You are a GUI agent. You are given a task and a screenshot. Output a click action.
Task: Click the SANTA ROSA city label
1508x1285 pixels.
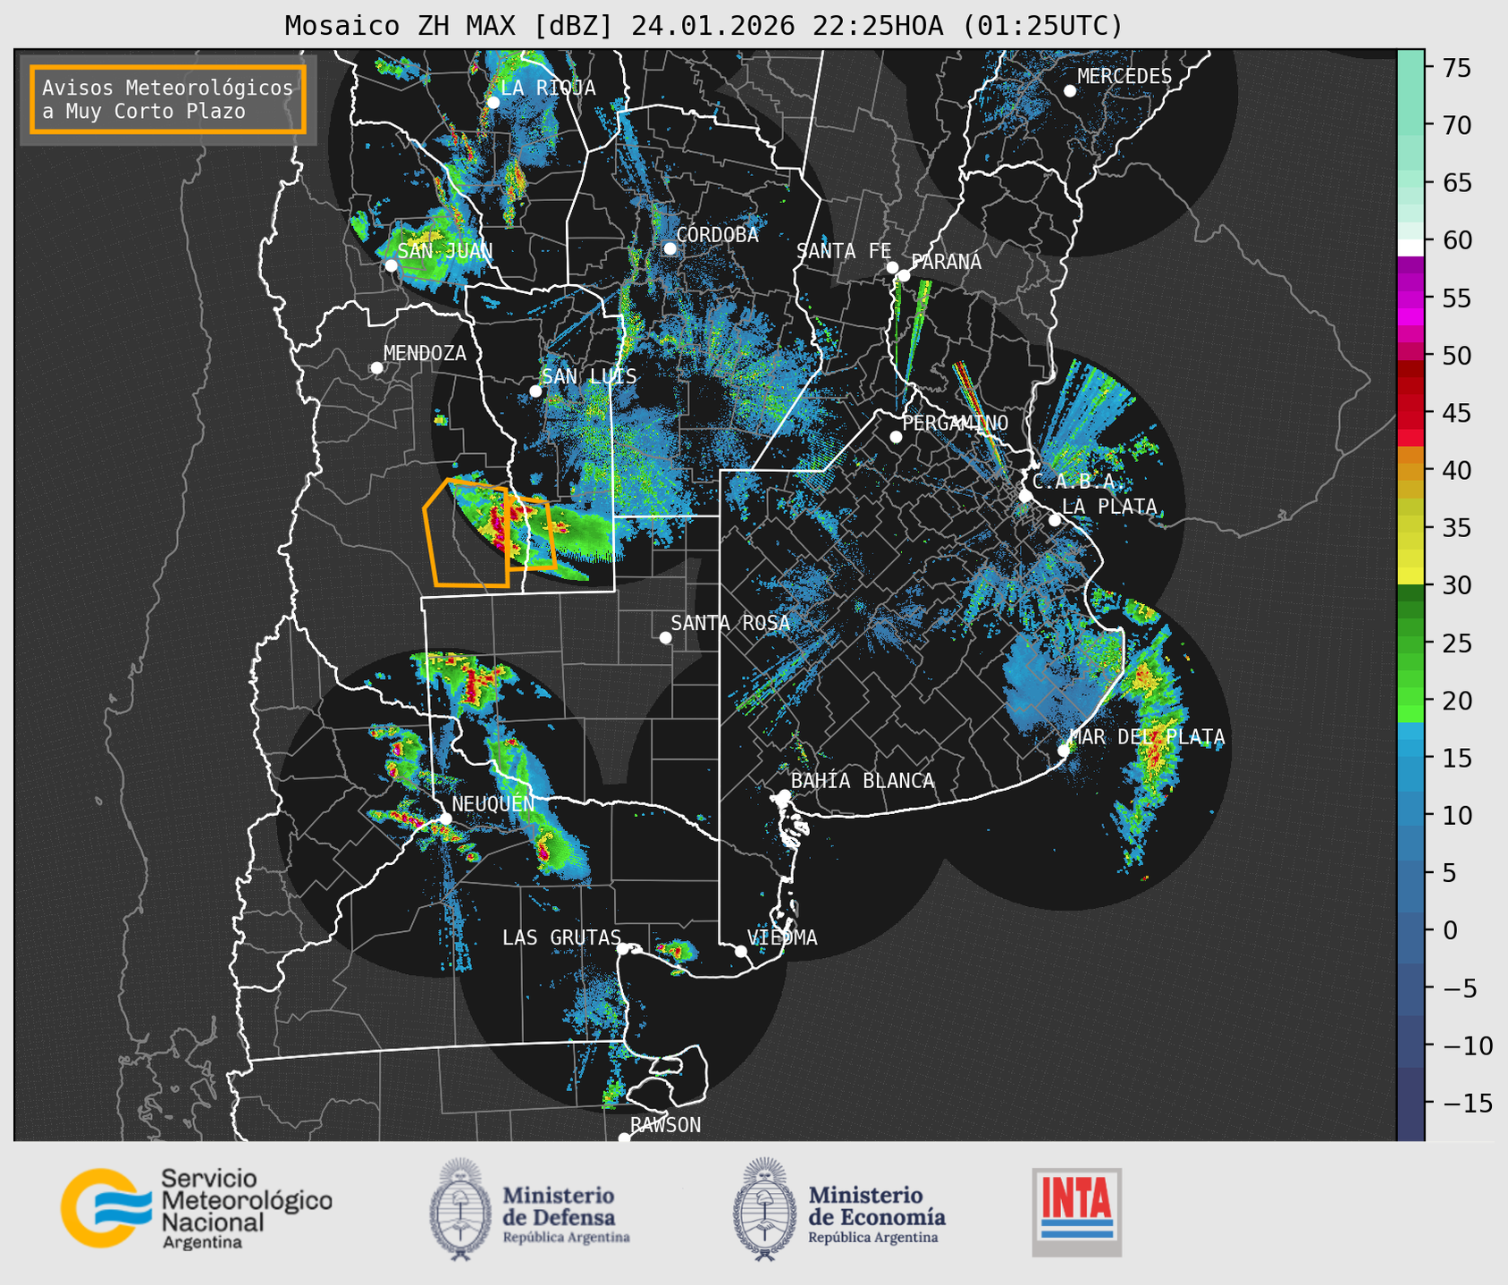pyautogui.click(x=730, y=623)
